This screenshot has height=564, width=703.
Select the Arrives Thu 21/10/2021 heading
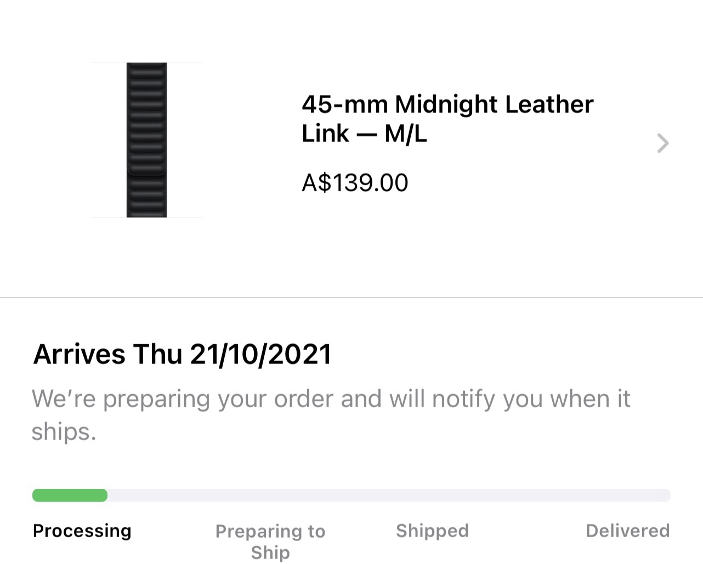pyautogui.click(x=183, y=354)
